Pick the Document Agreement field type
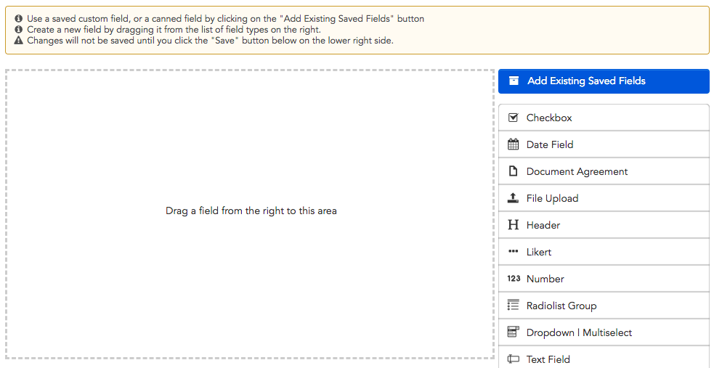Image resolution: width=722 pixels, height=368 pixels. (604, 171)
